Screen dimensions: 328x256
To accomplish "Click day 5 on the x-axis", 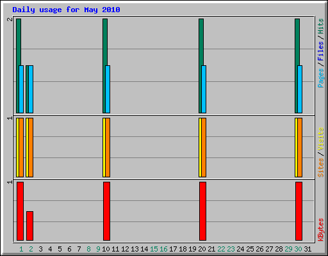I will click(60, 249).
